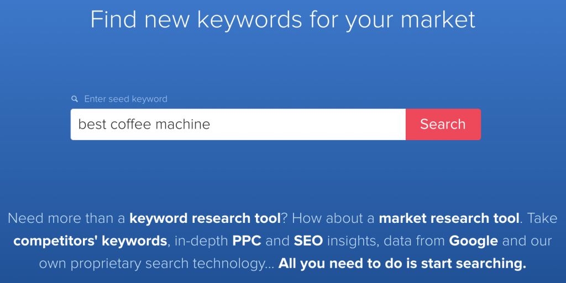
Task: Click the 'Find new keywords for your market' headline
Action: click(x=283, y=19)
